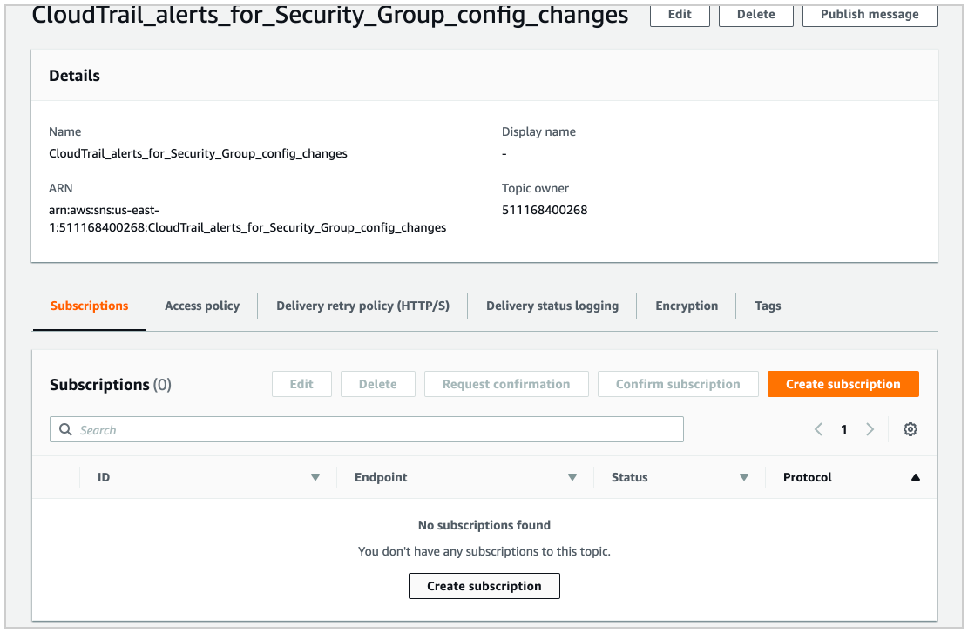Image resolution: width=968 pixels, height=633 pixels.
Task: Focus the subscriptions Search field
Action: click(367, 429)
